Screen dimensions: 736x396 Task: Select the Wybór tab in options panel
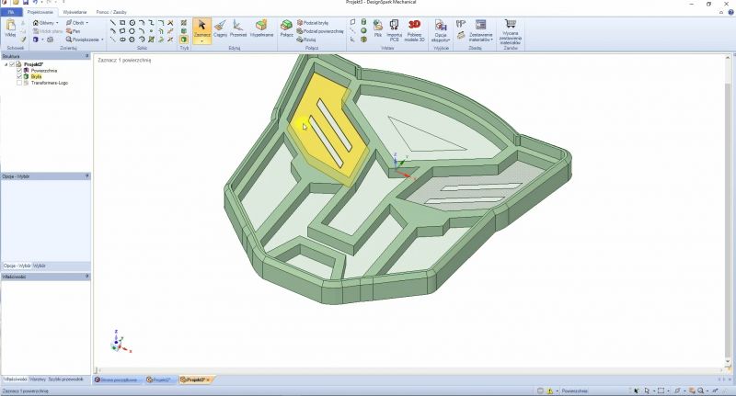[40, 266]
